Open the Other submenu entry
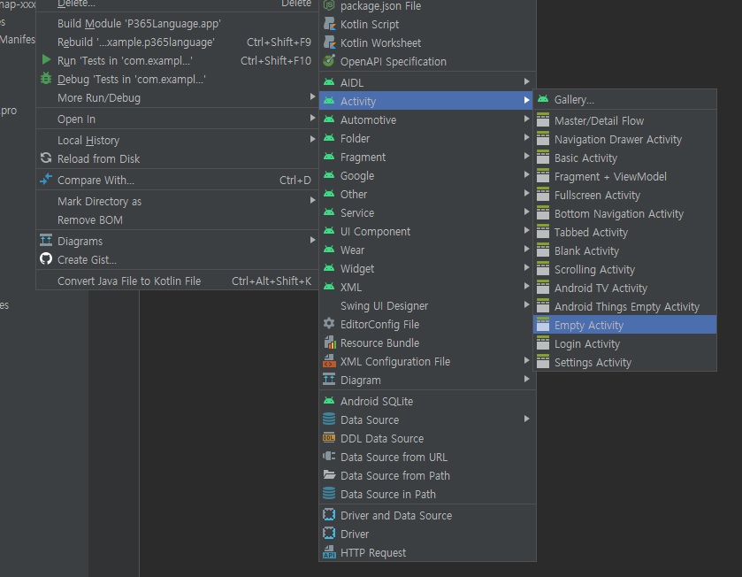The width and height of the screenshot is (742, 577). (427, 194)
